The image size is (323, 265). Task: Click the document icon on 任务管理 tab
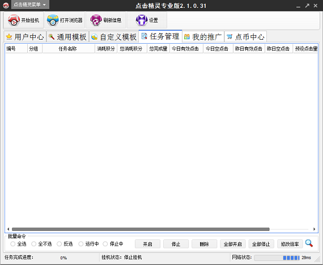click(x=144, y=36)
